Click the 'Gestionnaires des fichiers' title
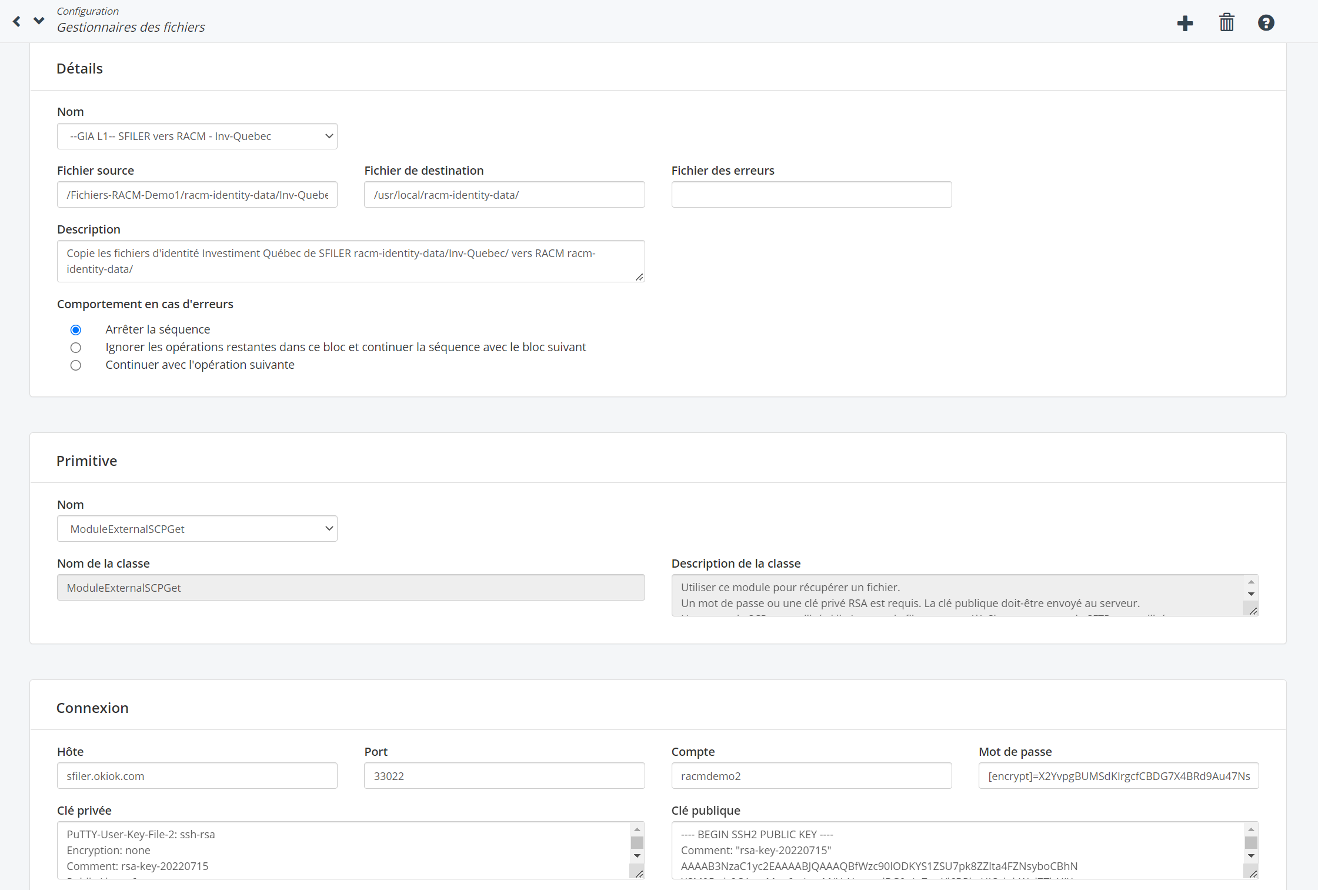Image resolution: width=1318 pixels, height=890 pixels. click(x=131, y=27)
